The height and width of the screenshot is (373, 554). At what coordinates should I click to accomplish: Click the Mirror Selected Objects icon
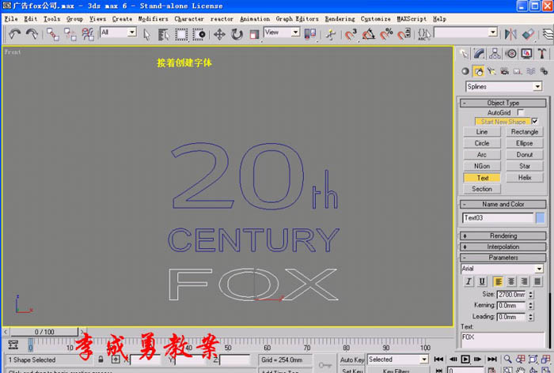[510, 34]
